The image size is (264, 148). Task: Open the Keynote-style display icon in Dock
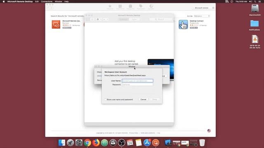coord(168,143)
